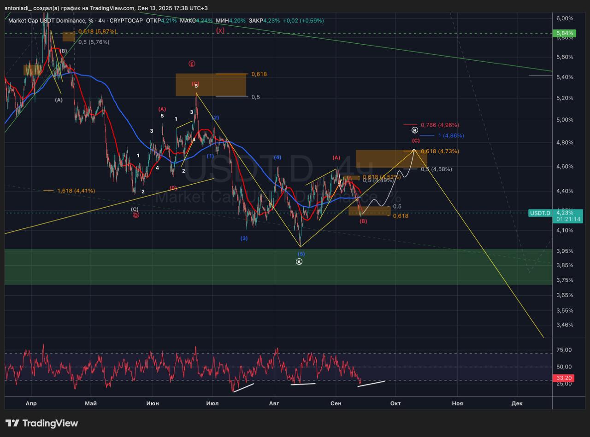Click the Дек label on the time axis
This screenshot has width=590, height=437.
click(x=517, y=403)
